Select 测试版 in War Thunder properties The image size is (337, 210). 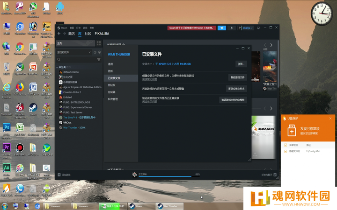pos(121,85)
